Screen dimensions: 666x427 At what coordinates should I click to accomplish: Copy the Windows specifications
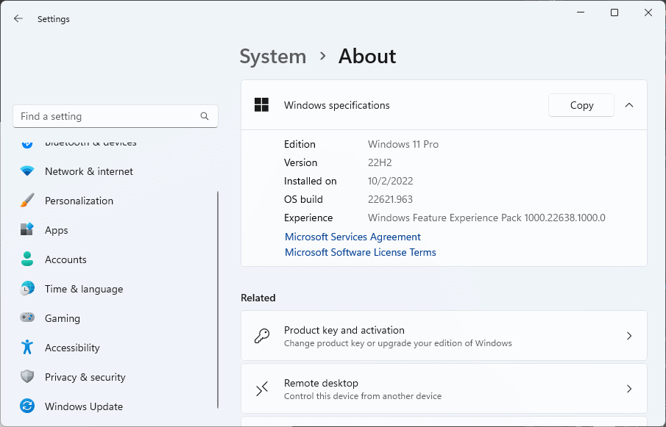pos(581,105)
